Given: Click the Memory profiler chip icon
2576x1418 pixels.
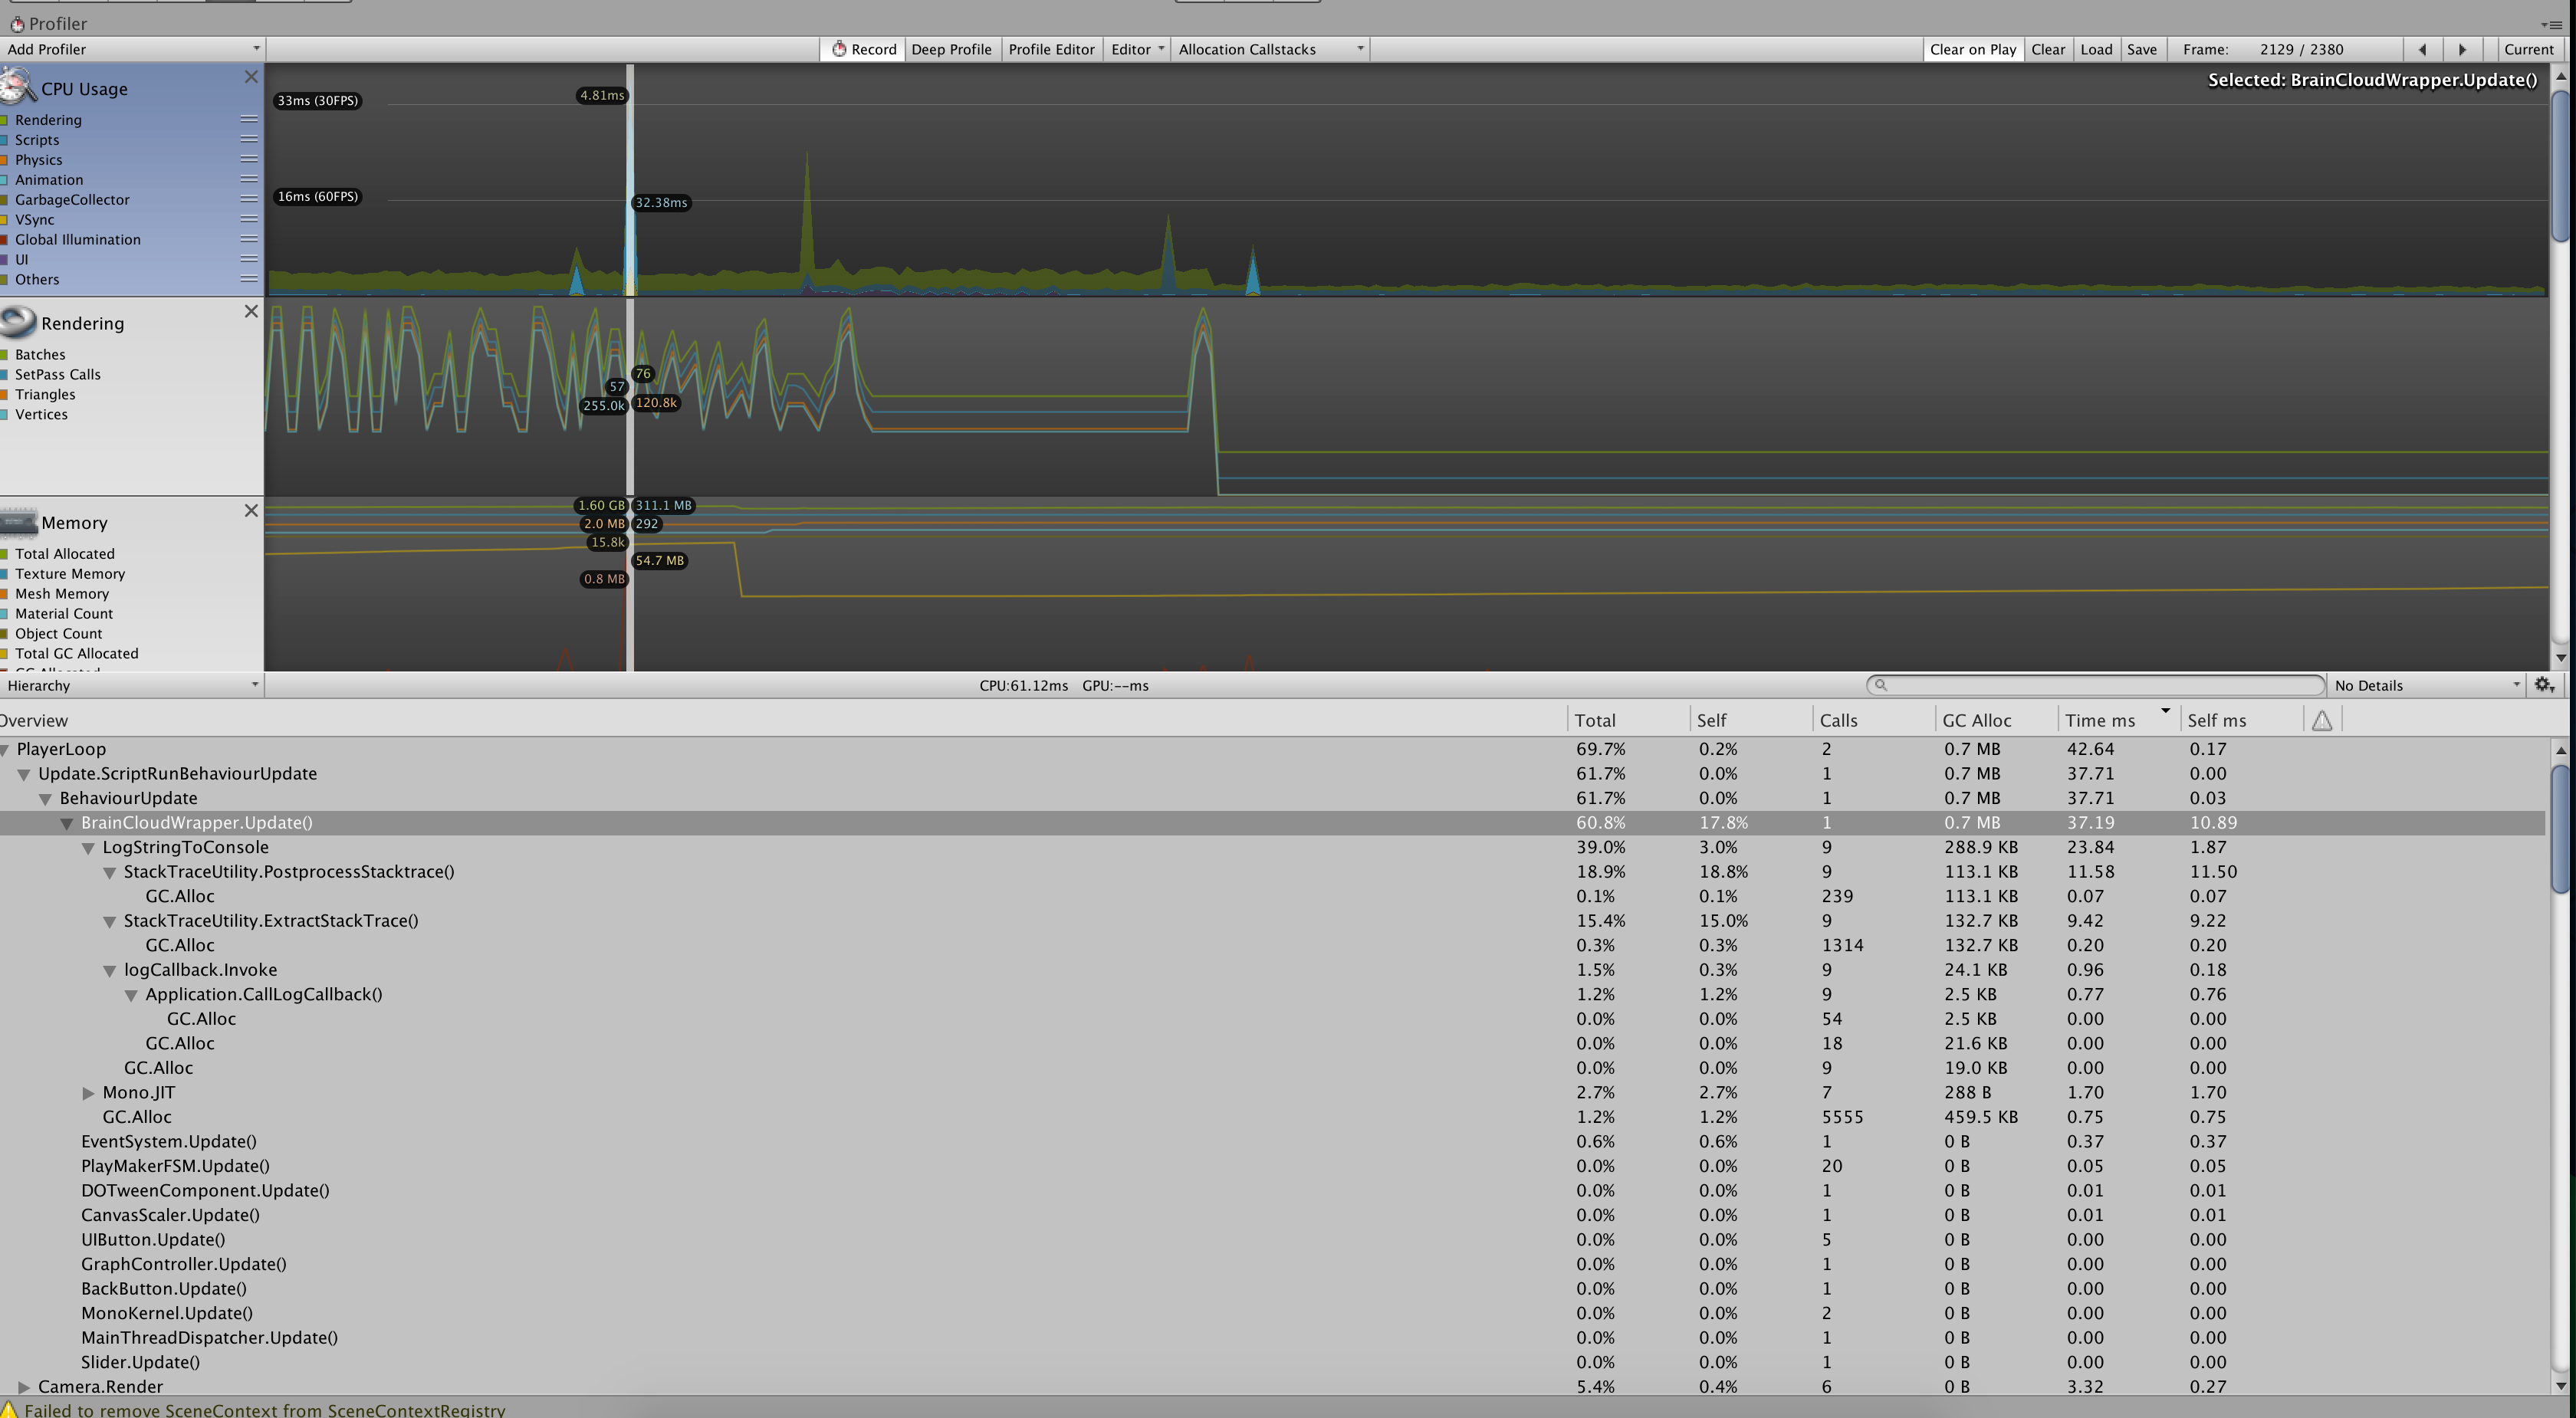Looking at the screenshot, I should (17, 521).
